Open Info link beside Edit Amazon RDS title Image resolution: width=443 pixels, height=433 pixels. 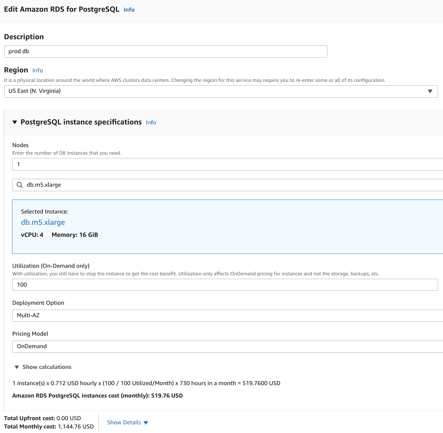129,10
